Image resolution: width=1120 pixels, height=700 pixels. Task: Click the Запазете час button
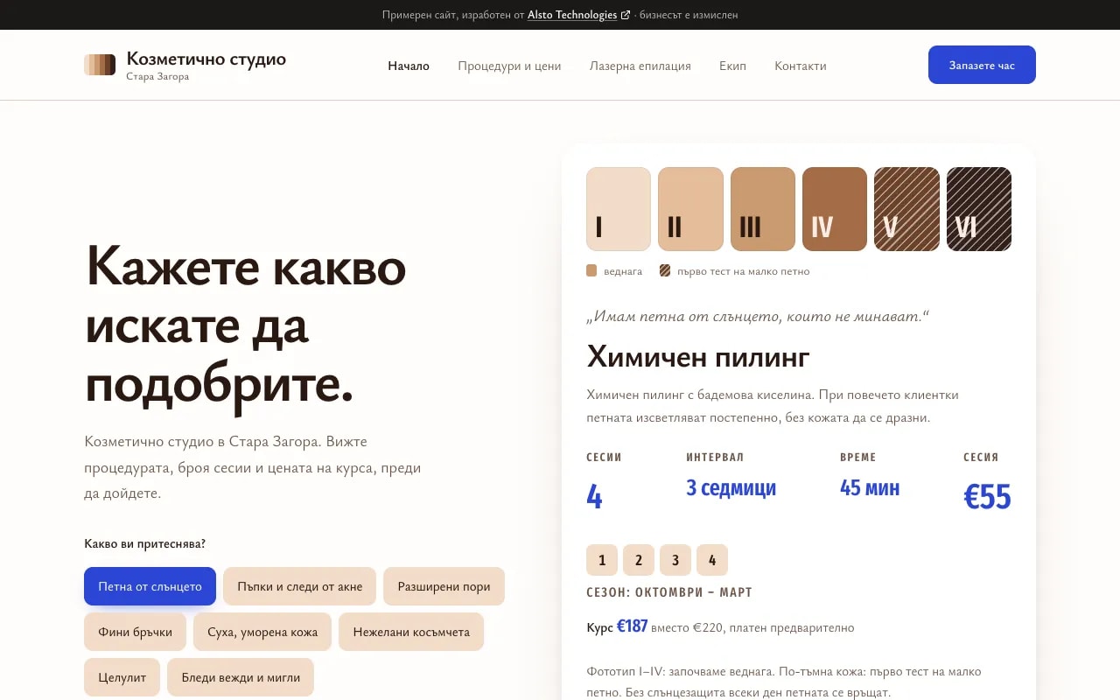[x=982, y=65]
